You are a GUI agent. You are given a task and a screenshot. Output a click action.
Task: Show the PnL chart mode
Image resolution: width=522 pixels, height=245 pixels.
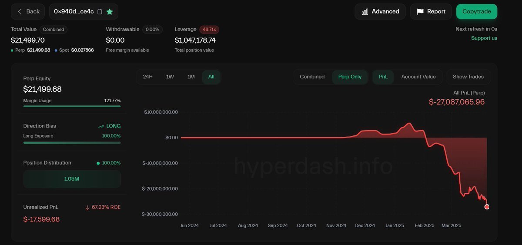pos(383,77)
